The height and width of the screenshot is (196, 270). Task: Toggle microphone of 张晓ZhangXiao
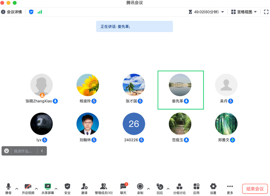(x=55, y=101)
